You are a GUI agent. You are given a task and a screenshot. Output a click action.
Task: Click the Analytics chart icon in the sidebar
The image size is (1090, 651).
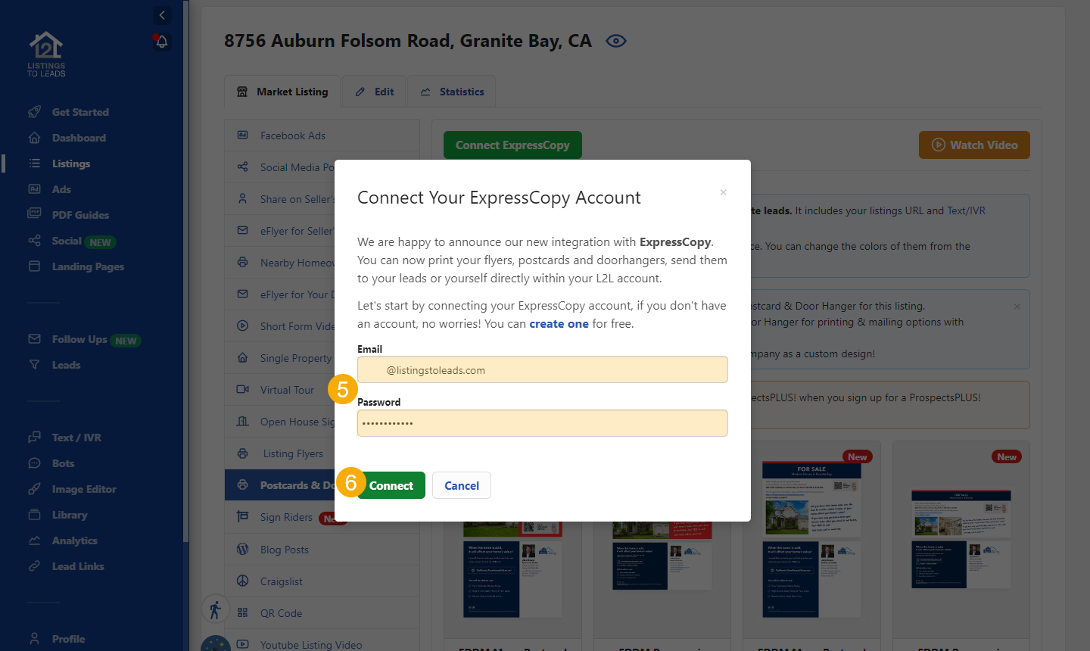[x=34, y=540]
